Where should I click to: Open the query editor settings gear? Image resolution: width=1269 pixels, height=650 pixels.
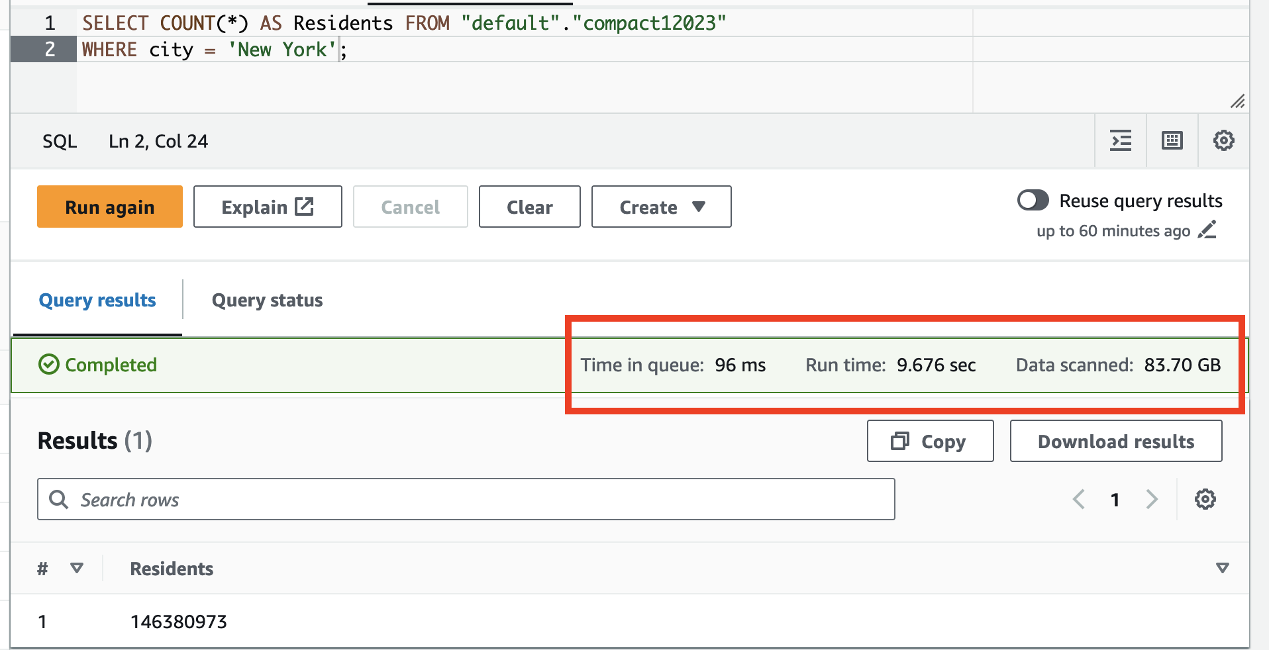pos(1223,140)
